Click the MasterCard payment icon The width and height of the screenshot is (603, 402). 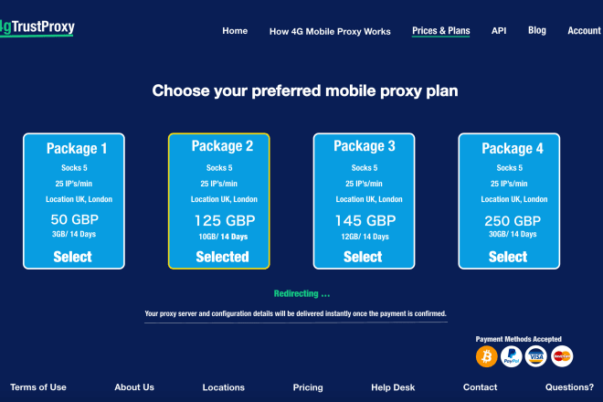coord(562,356)
